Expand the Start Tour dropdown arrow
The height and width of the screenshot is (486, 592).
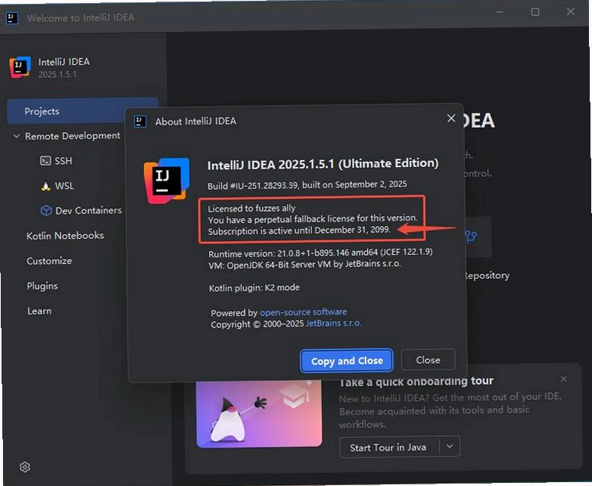click(x=449, y=446)
